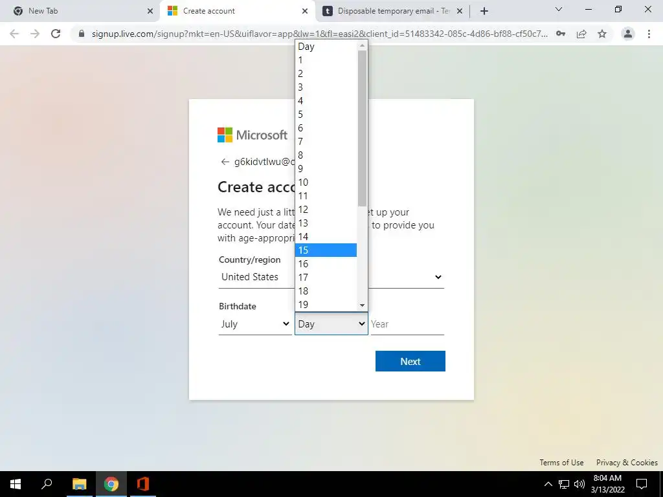The width and height of the screenshot is (663, 497).
Task: Select day 1 from list
Action: 326,60
